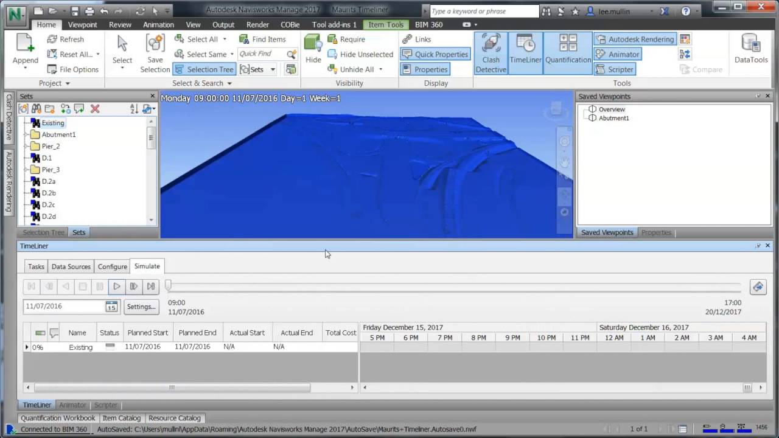Click the Hide button in Visibility
This screenshot has width=779, height=438.
point(313,49)
